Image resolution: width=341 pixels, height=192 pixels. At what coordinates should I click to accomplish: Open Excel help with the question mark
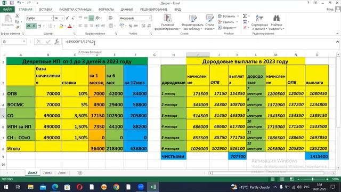pos(308,3)
